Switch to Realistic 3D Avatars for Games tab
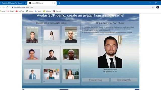This screenshot has height=90, width=161. click(x=13, y=3)
